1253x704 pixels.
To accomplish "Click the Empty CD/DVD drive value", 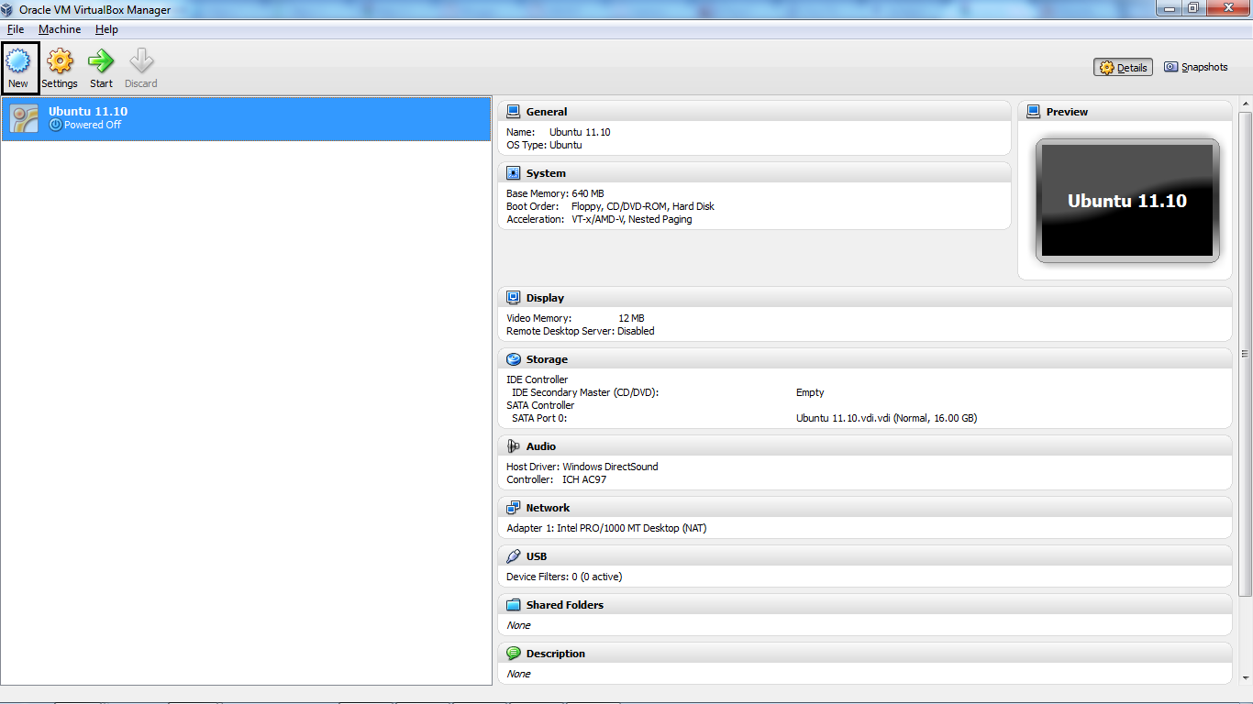I will tap(810, 392).
